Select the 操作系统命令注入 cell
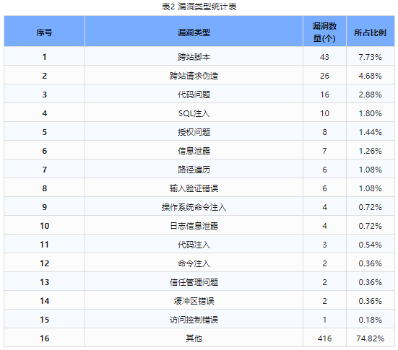The width and height of the screenshot is (398, 350). coord(194,207)
